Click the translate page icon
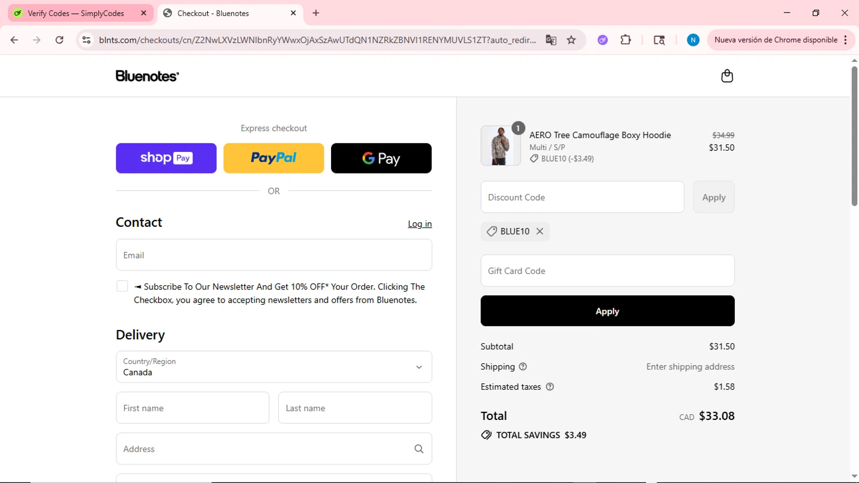Screen dimensions: 859x483 [x=551, y=40]
